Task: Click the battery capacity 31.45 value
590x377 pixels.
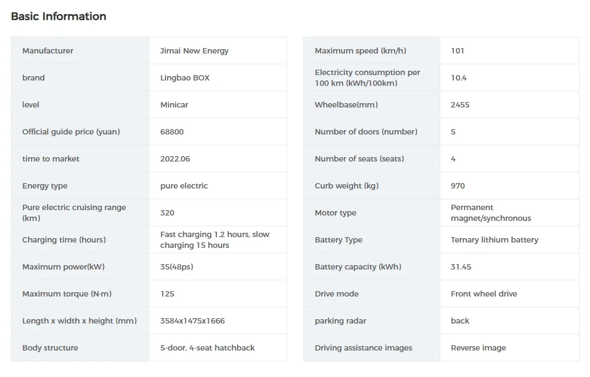Action: [x=461, y=267]
